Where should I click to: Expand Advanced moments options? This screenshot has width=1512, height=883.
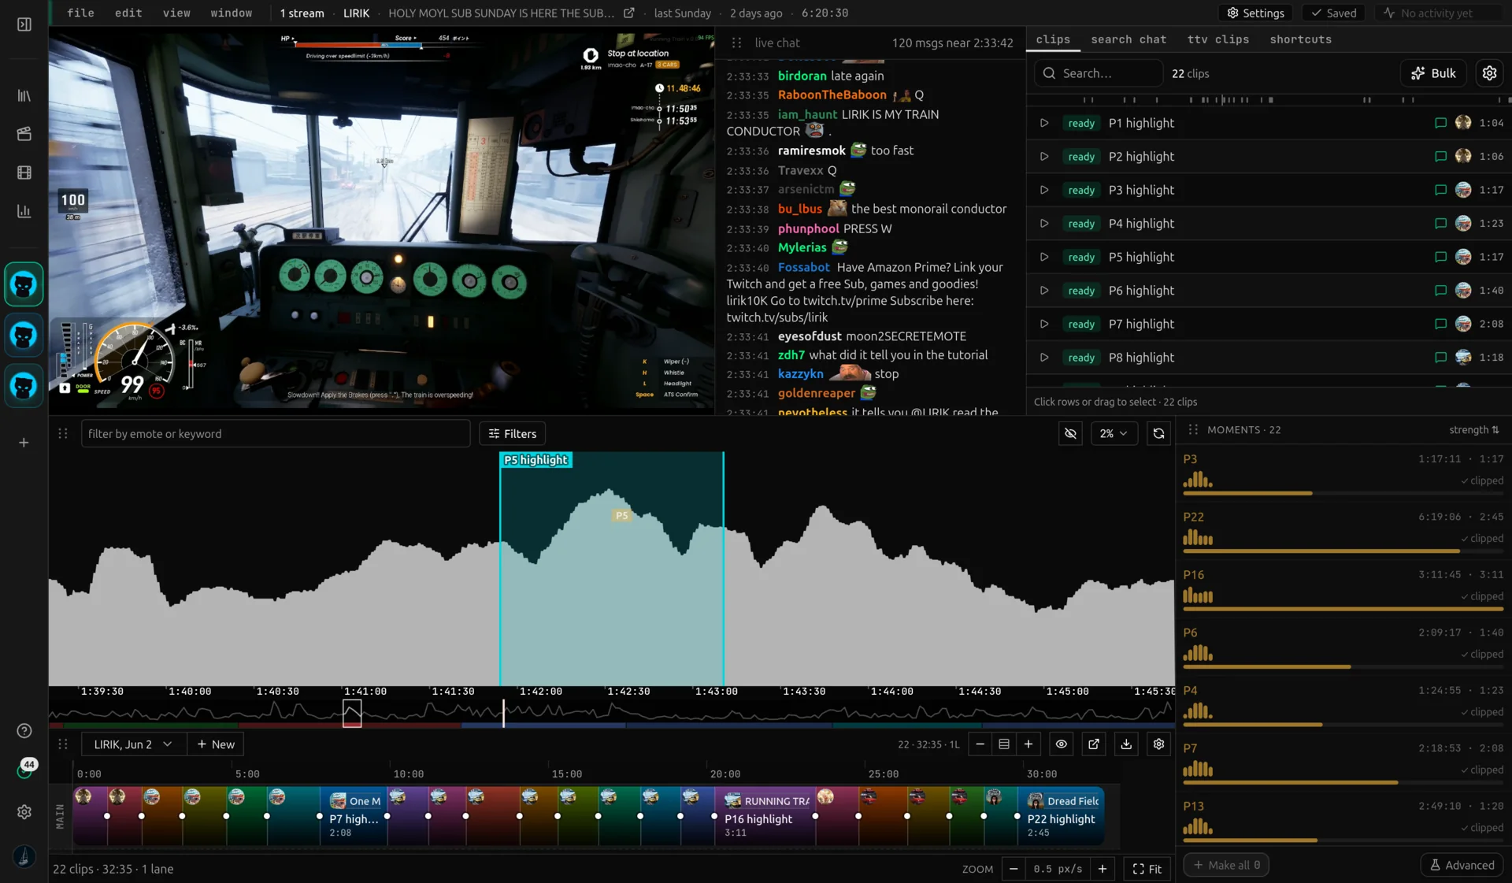coord(1462,866)
